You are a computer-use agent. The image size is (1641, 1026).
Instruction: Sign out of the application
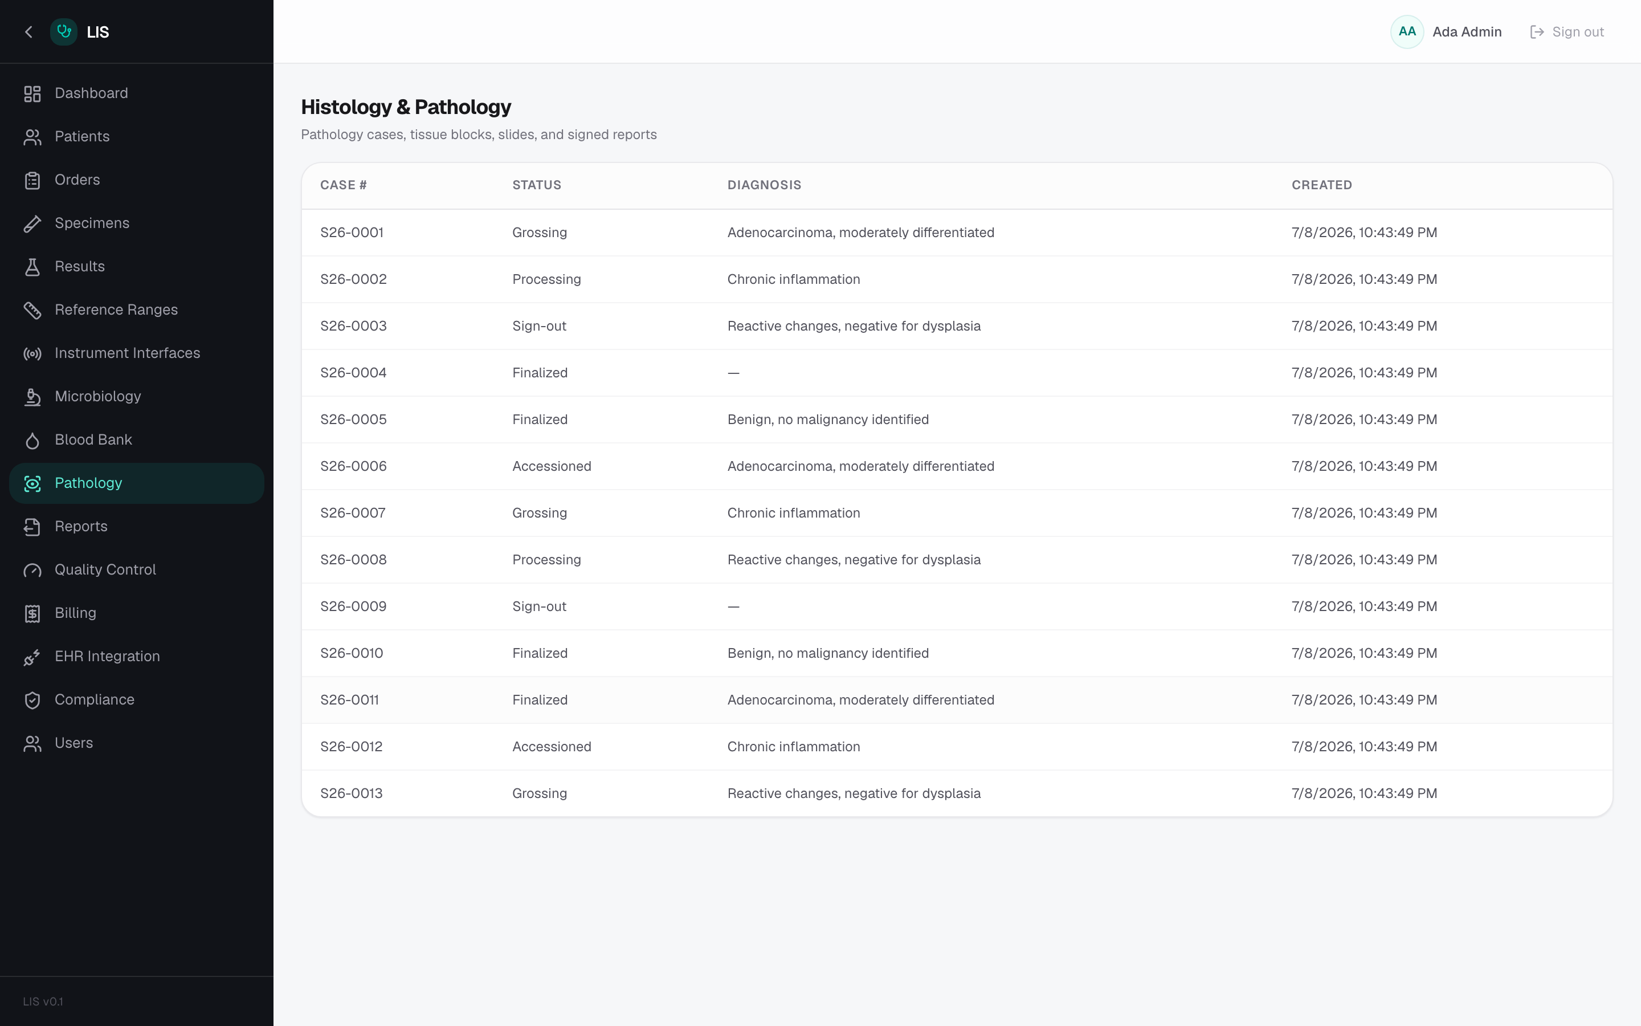point(1566,32)
